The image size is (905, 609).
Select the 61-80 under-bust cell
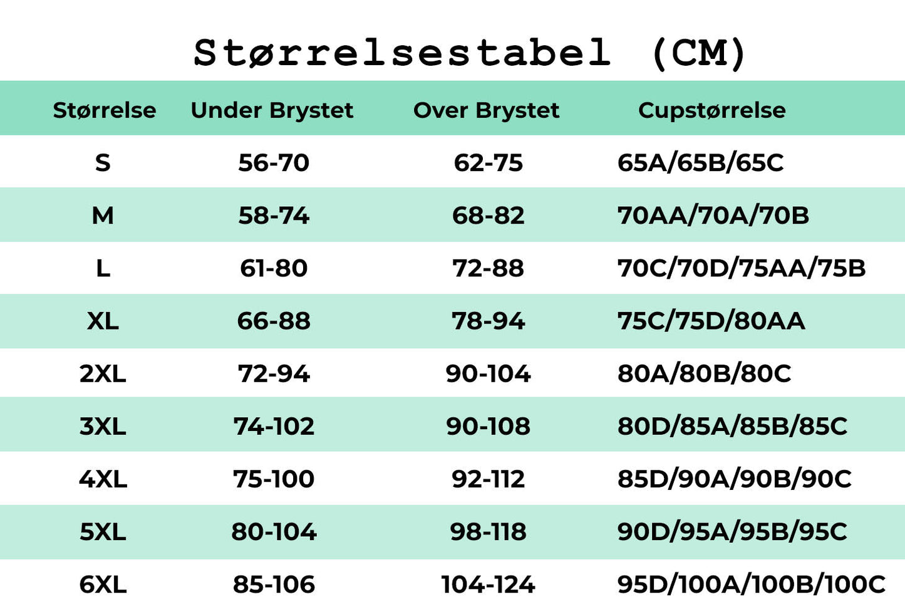pyautogui.click(x=274, y=268)
